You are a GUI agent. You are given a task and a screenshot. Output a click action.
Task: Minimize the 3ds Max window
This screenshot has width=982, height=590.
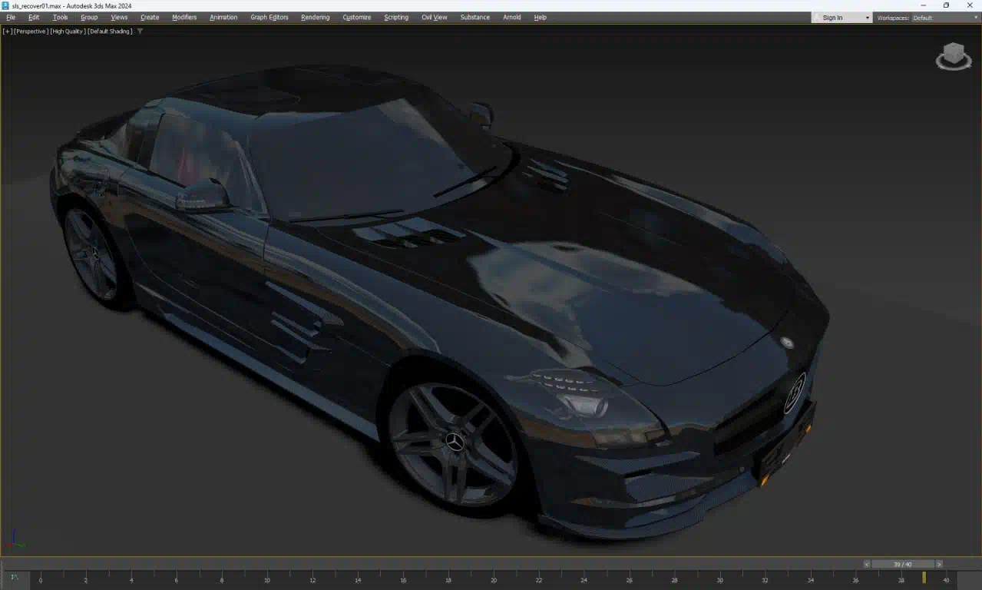point(923,5)
